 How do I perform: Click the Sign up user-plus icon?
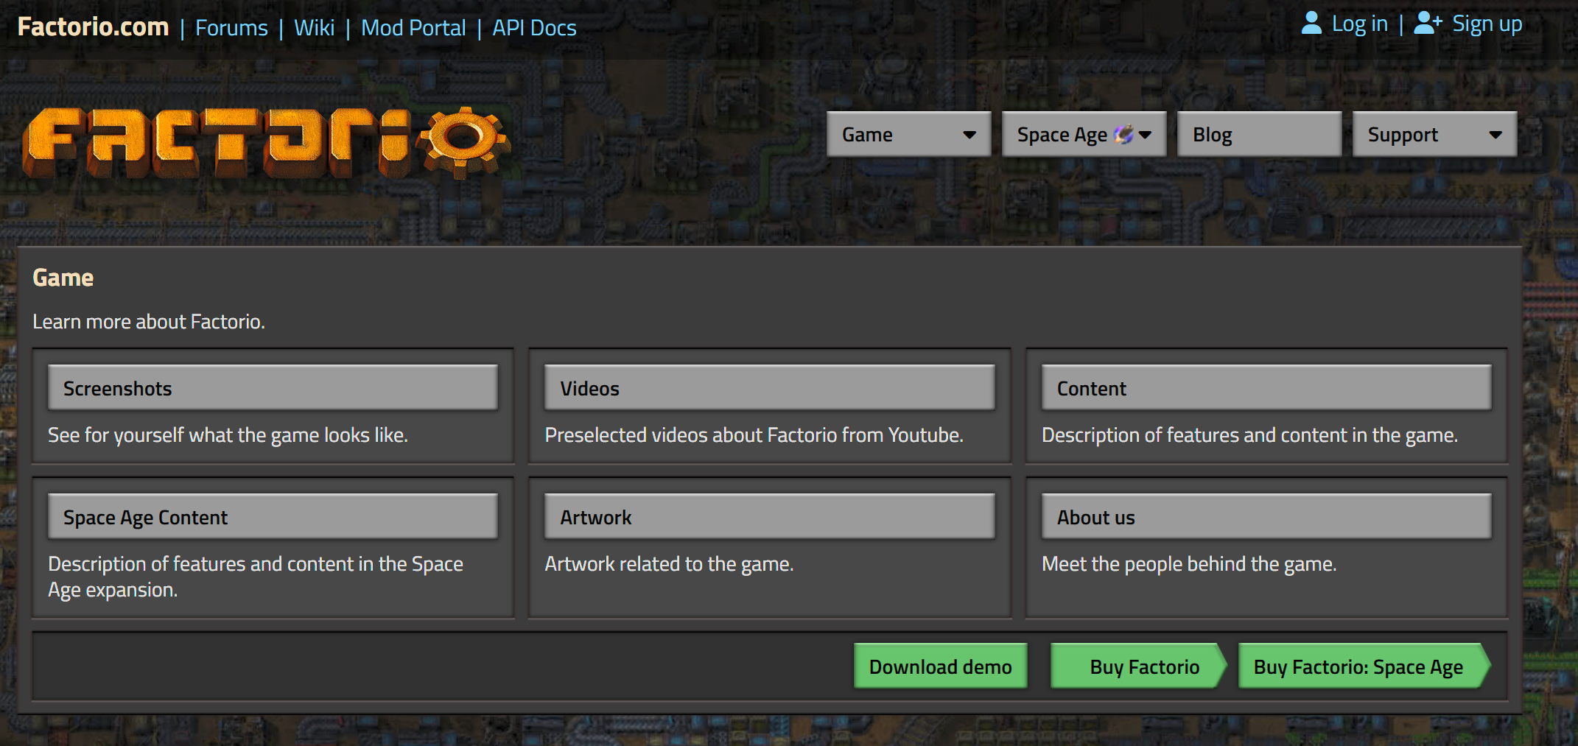(1428, 23)
